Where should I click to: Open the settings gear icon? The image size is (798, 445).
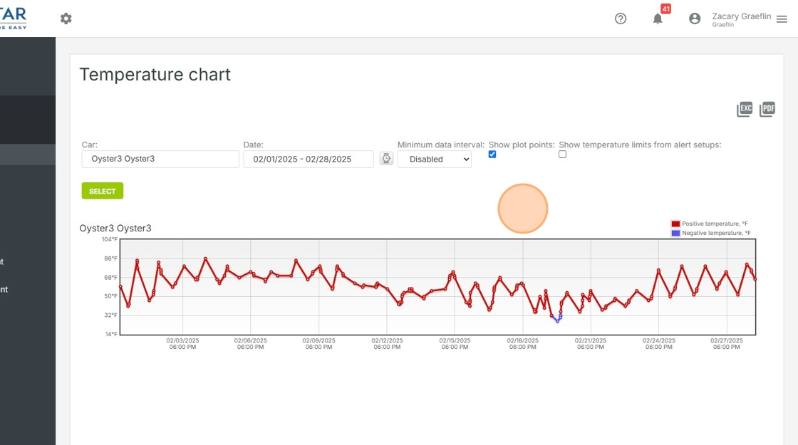(x=66, y=19)
